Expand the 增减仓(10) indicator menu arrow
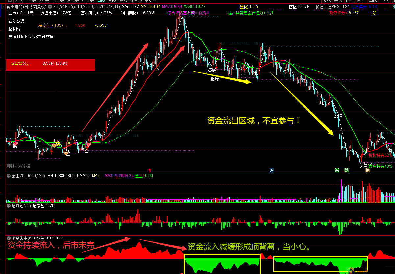The image size is (395, 274). click(9, 206)
